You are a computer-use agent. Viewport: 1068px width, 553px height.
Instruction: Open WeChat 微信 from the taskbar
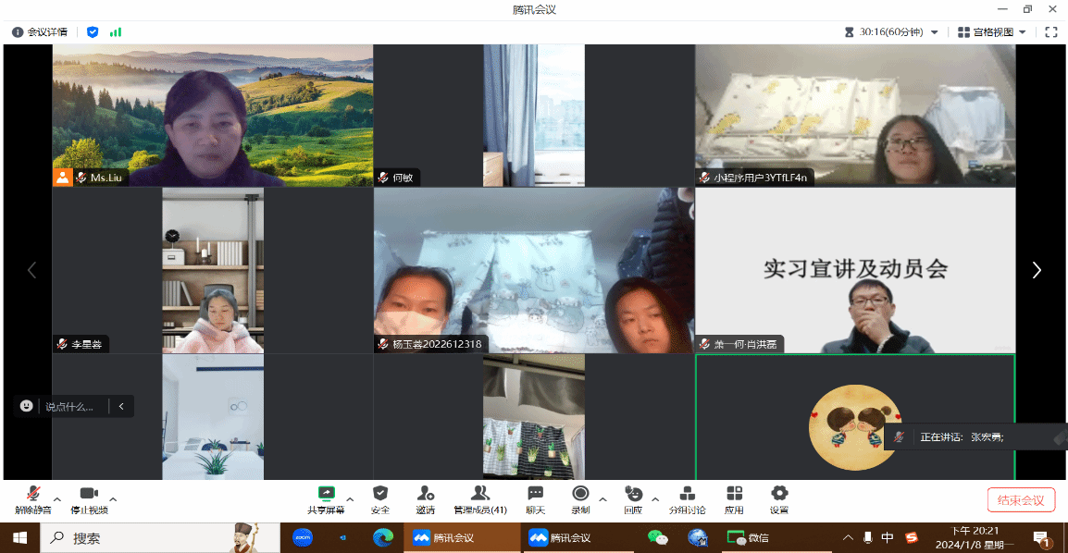click(x=748, y=537)
